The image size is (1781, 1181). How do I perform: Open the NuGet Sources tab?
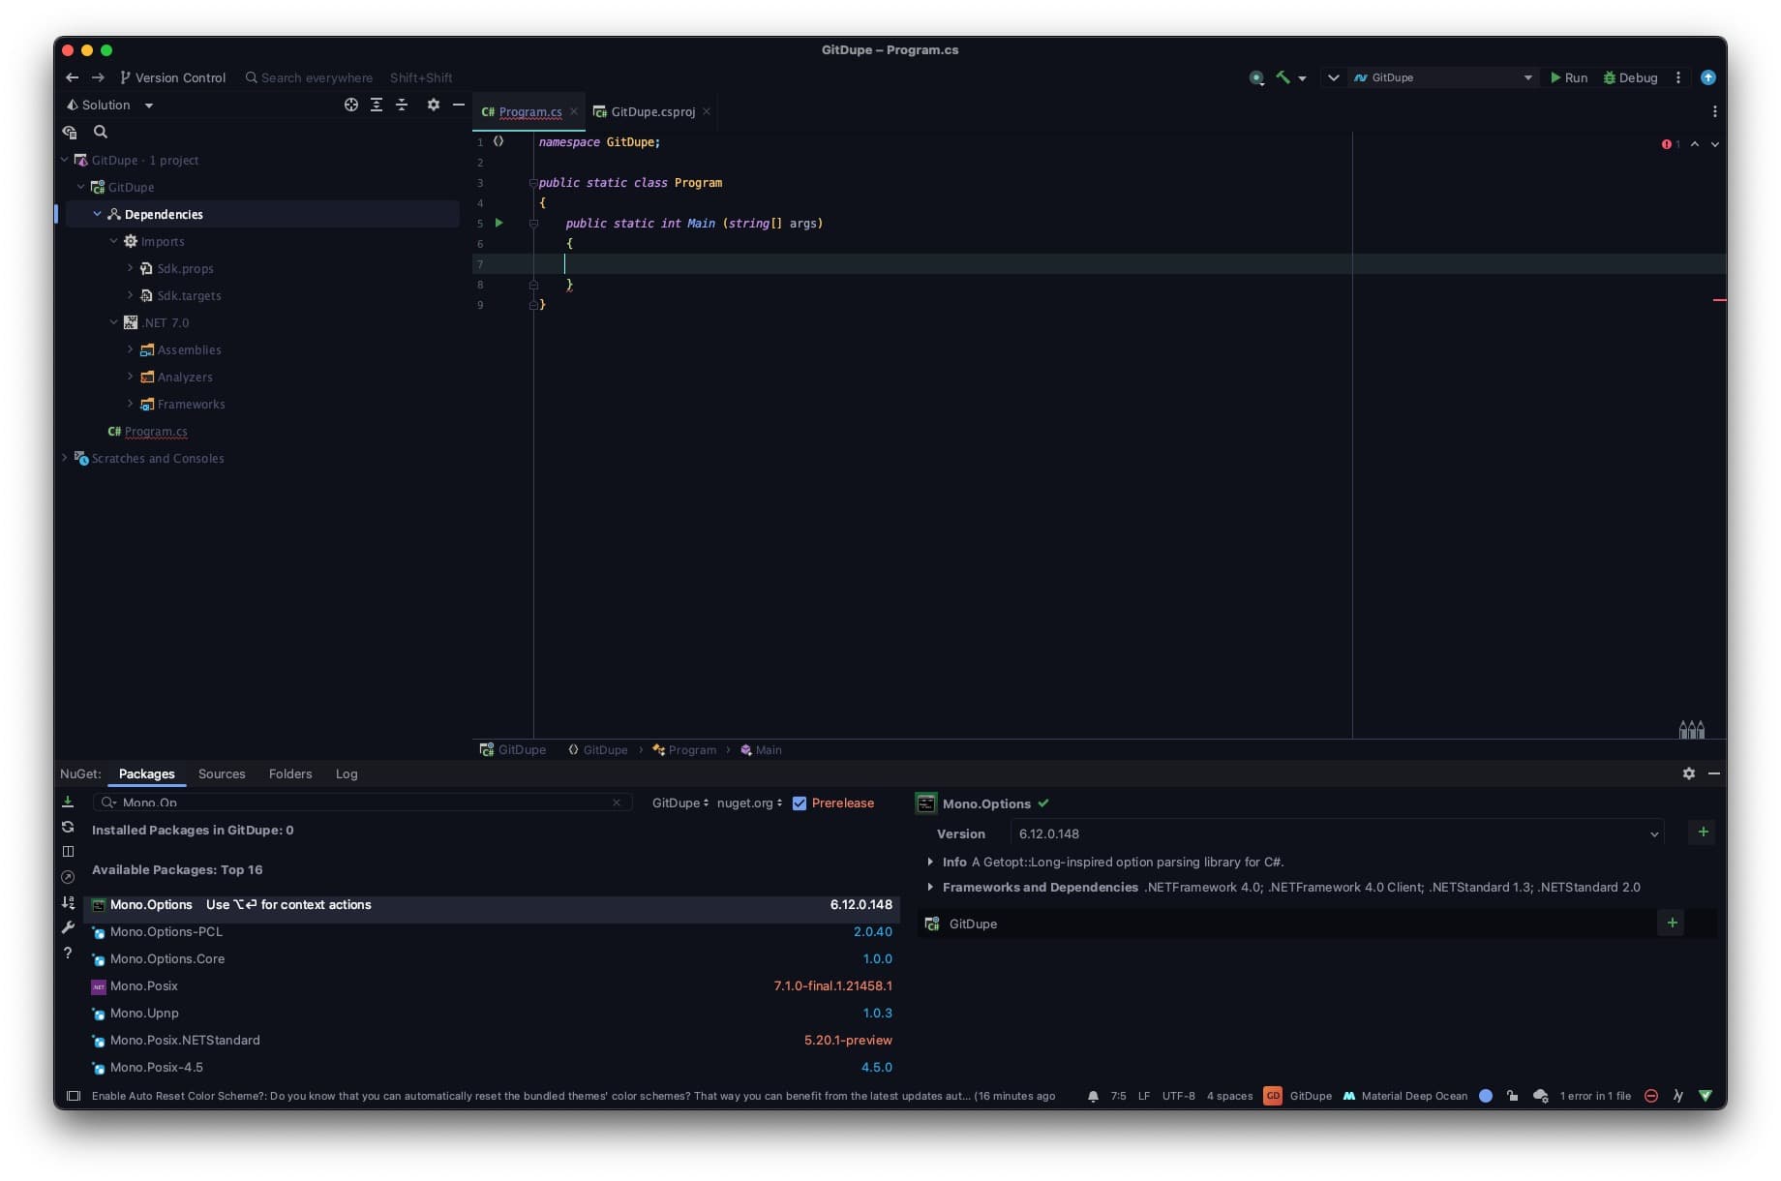[222, 773]
